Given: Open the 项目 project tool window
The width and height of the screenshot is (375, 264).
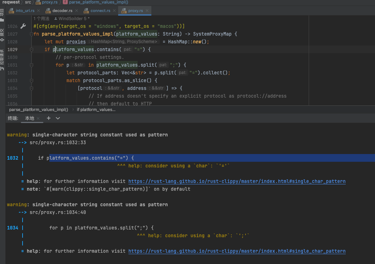Looking at the screenshot, I should (x=2, y=13).
